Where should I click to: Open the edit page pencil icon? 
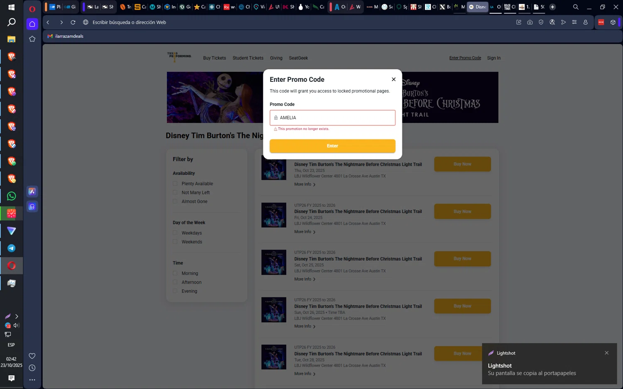pos(519,22)
